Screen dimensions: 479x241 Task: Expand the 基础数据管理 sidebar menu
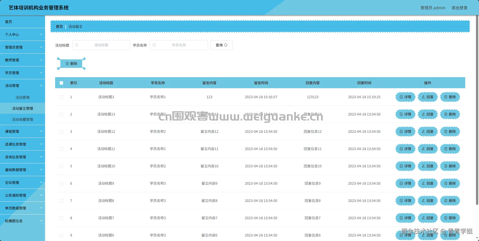(x=23, y=170)
